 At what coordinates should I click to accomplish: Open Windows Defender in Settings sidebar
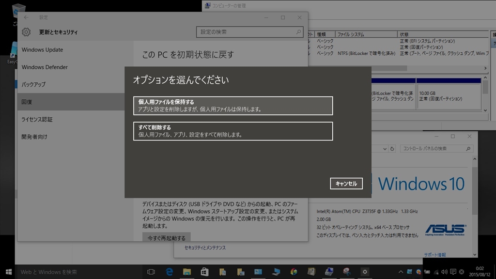45,67
